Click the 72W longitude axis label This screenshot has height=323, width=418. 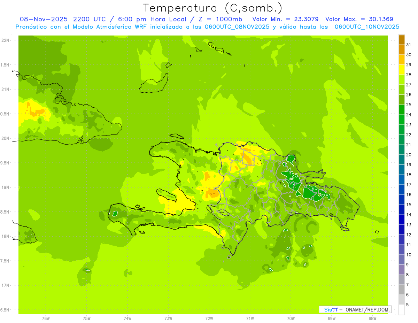tap(209, 318)
